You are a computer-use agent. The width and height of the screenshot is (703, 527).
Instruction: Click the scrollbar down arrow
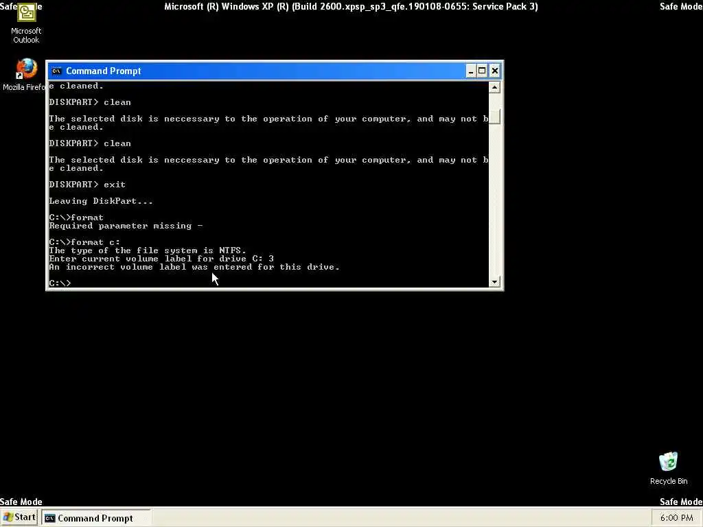(x=494, y=282)
